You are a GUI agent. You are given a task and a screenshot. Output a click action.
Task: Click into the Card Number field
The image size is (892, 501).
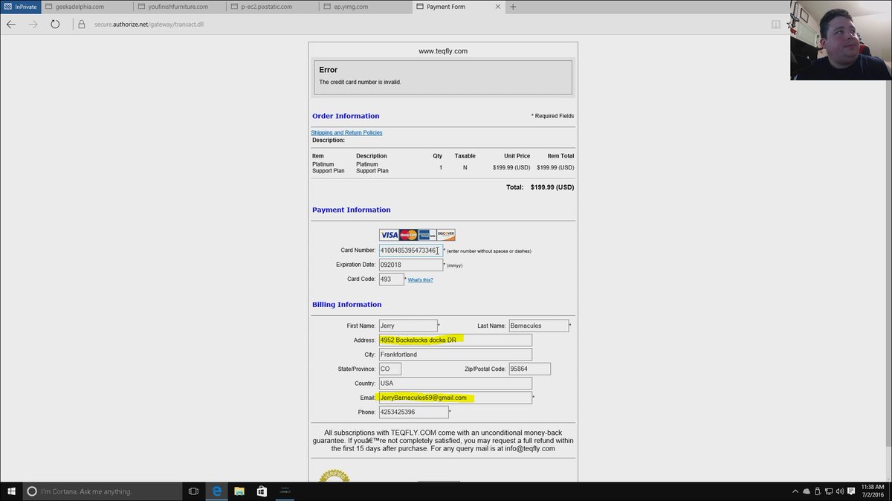click(411, 250)
